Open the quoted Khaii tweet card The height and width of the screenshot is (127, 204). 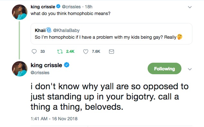[x=112, y=34]
